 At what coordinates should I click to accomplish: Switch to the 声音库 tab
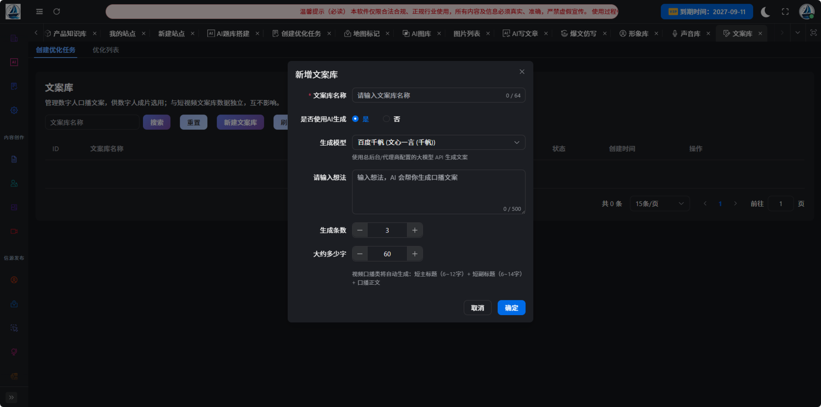coord(690,33)
